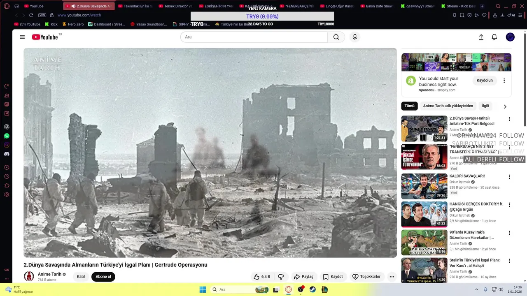Image resolution: width=527 pixels, height=296 pixels.
Task: Open the Kick bookmark in bookmarks bar
Action: 51,24
